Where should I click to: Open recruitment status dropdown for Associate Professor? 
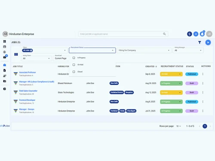[171, 74]
